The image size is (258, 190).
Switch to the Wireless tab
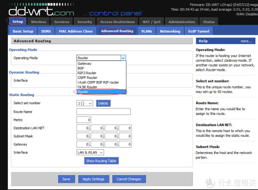39,22
